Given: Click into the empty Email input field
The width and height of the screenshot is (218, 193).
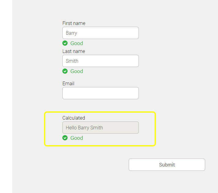Looking at the screenshot, I should (x=100, y=93).
